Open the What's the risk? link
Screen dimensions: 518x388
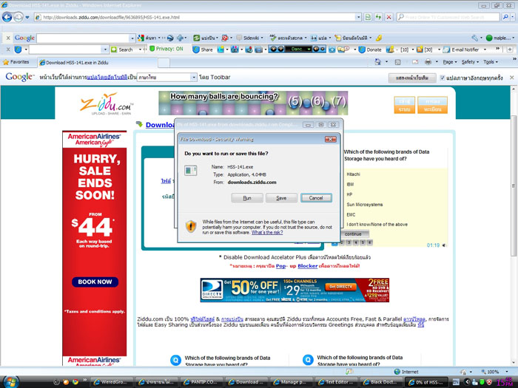click(x=267, y=233)
